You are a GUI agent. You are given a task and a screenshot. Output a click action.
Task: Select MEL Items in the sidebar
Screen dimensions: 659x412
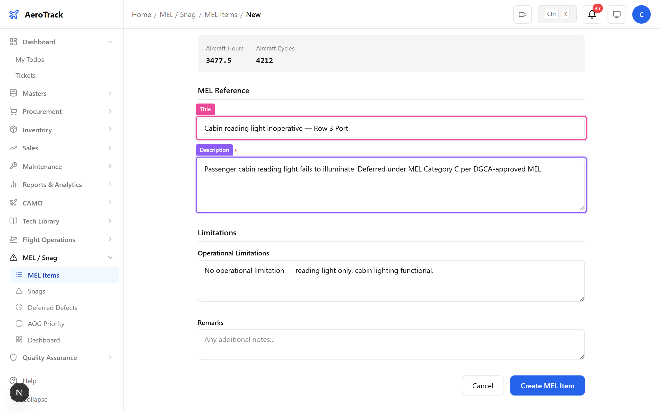point(44,275)
